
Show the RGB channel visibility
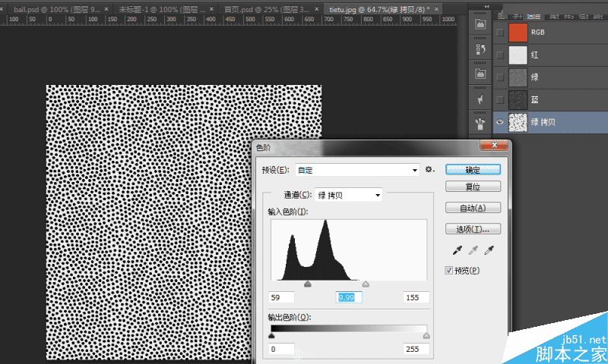tap(499, 33)
